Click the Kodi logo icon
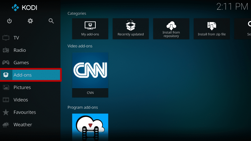Viewport: 251px width, 141px height. click(x=15, y=8)
